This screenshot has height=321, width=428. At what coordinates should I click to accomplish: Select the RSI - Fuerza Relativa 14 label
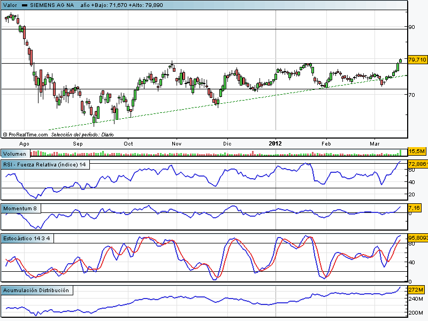[x=45, y=165]
